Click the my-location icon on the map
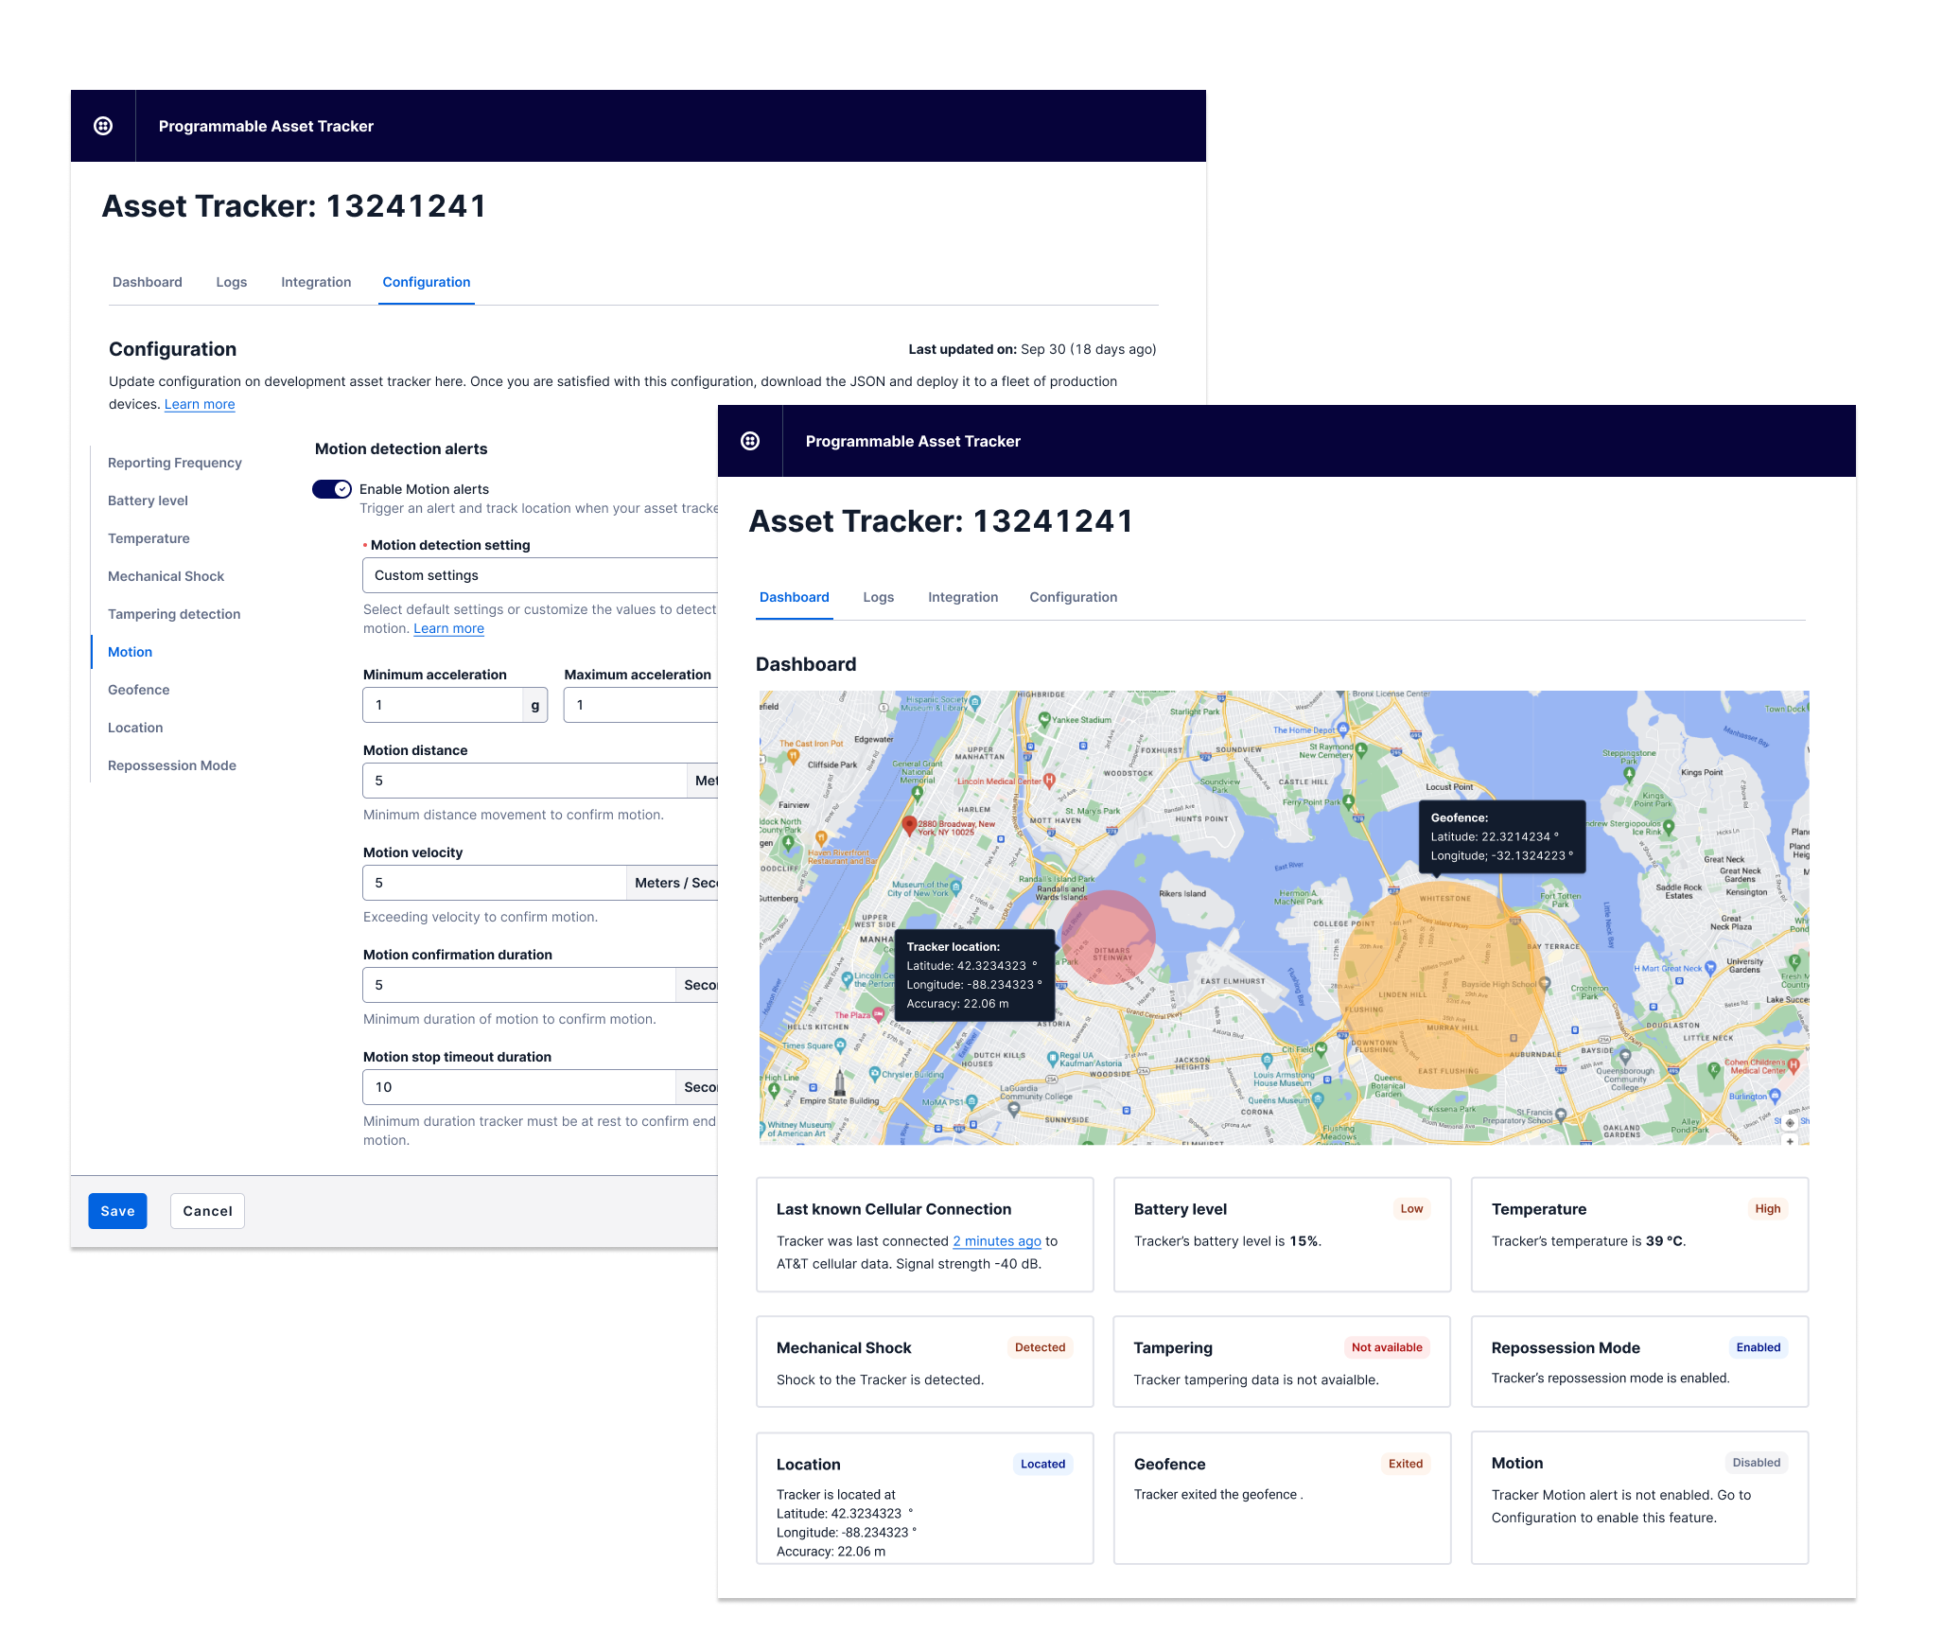This screenshot has height=1651, width=1960. pos(1790,1123)
